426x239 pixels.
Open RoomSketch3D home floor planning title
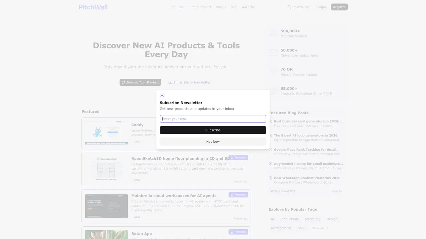pos(181,159)
